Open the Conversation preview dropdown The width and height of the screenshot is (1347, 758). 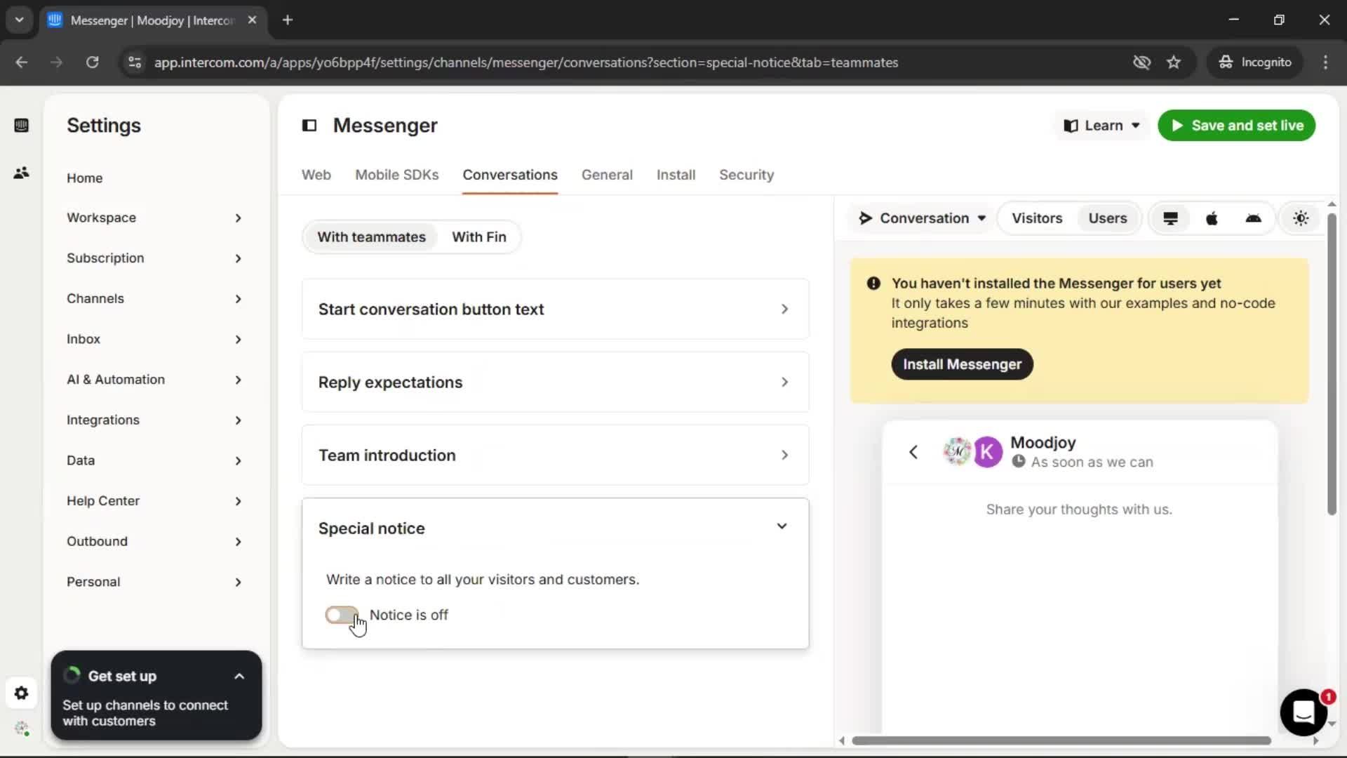922,218
